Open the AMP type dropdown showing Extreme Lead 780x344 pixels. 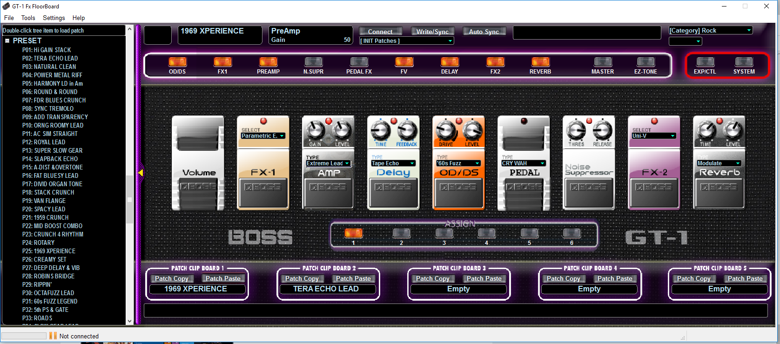328,163
